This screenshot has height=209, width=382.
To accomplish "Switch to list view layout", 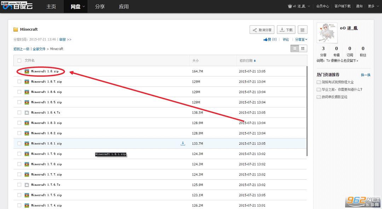I will [x=295, y=49].
